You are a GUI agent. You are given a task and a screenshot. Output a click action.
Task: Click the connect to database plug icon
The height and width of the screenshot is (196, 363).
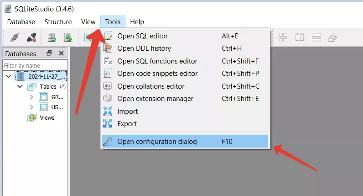15,37
